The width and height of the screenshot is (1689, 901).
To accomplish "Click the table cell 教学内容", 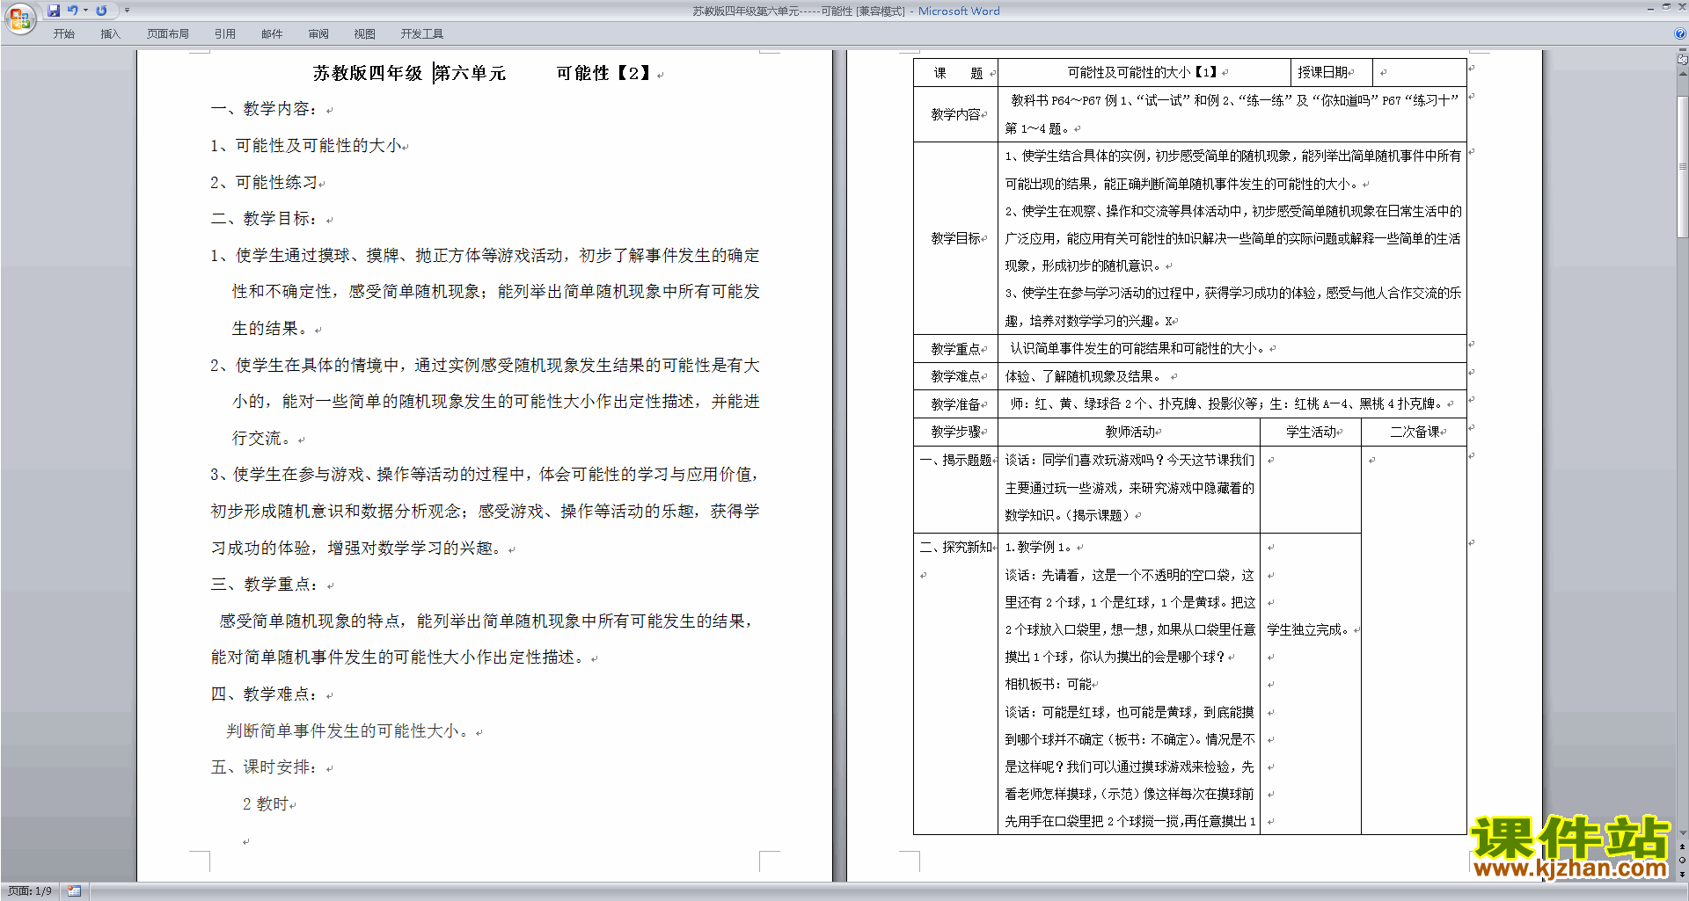I will [955, 114].
